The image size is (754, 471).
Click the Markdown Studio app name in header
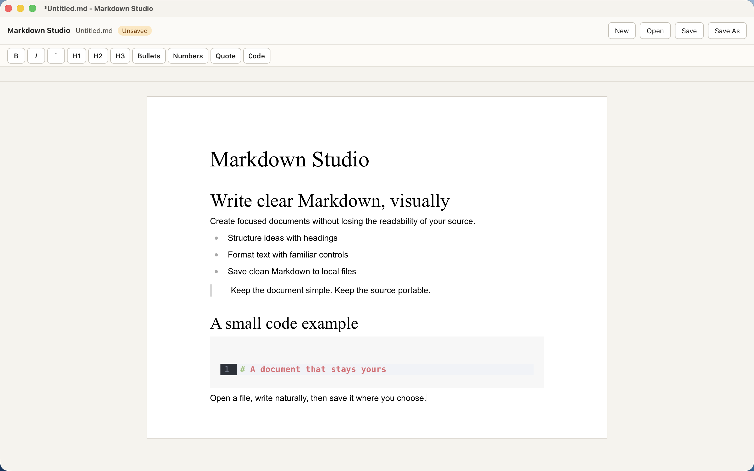click(x=39, y=31)
